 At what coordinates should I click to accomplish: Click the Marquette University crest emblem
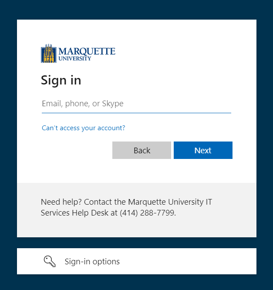(49, 54)
